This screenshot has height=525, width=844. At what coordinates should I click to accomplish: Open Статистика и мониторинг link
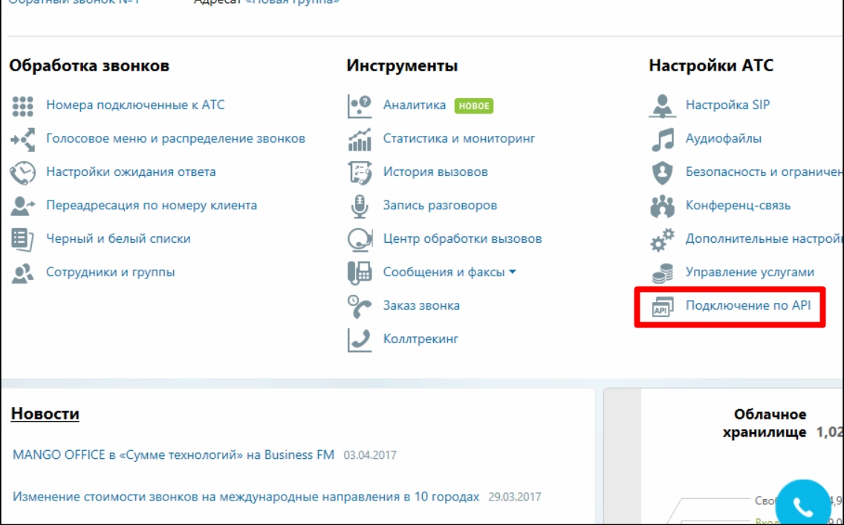(x=459, y=139)
